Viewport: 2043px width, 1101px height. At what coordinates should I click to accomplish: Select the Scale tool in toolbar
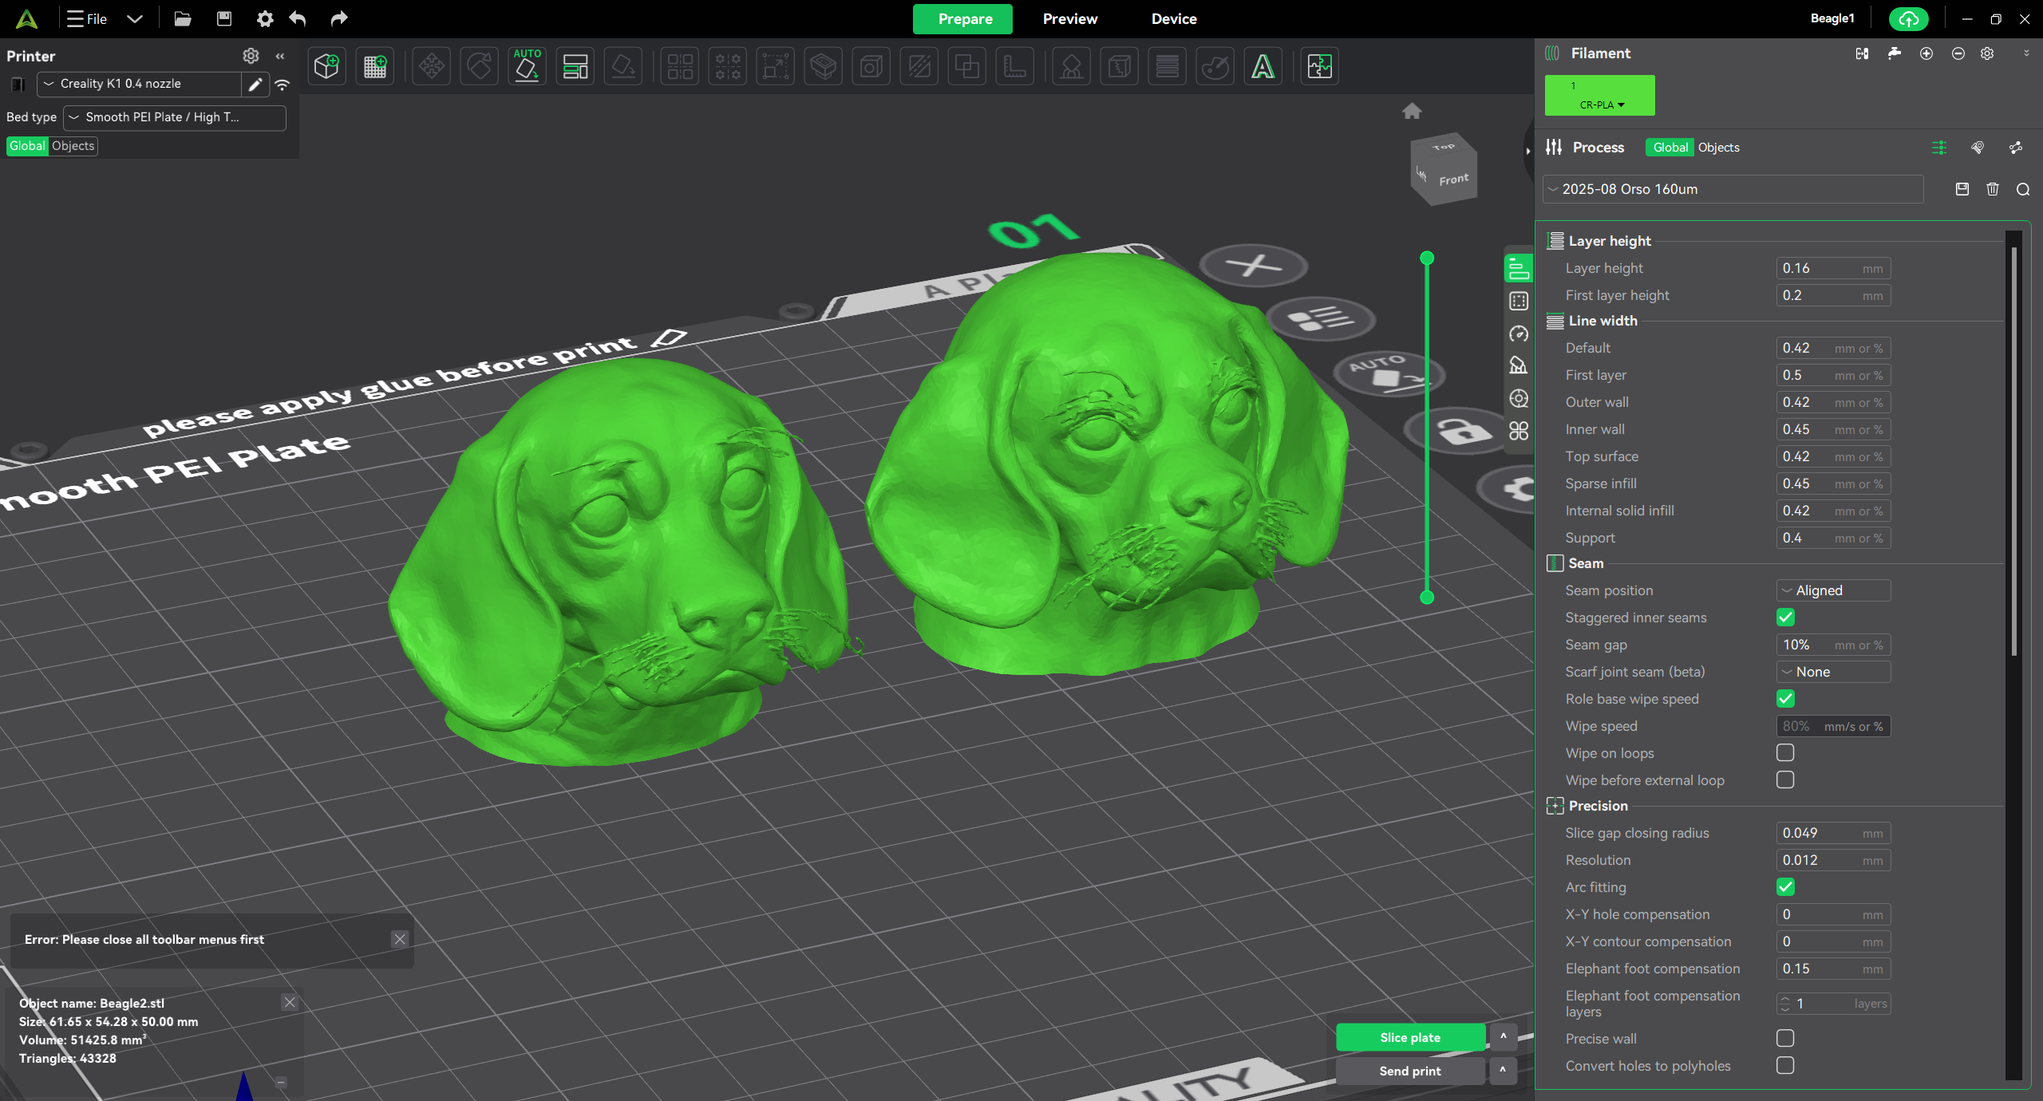click(x=776, y=66)
